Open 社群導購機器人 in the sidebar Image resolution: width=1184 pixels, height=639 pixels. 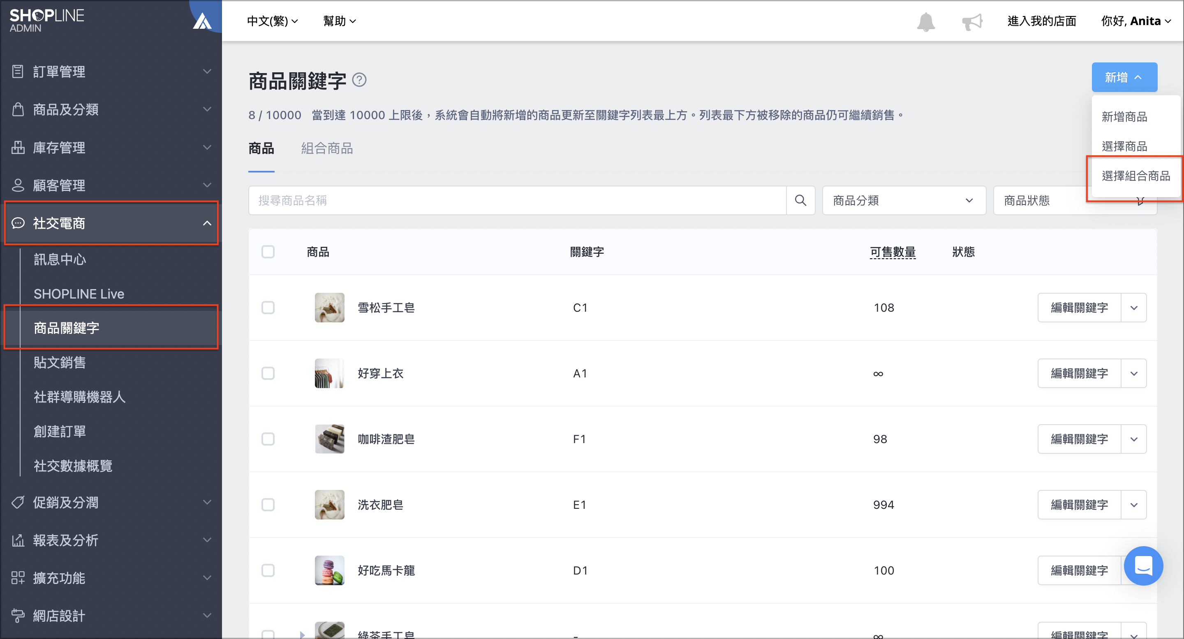click(x=79, y=397)
